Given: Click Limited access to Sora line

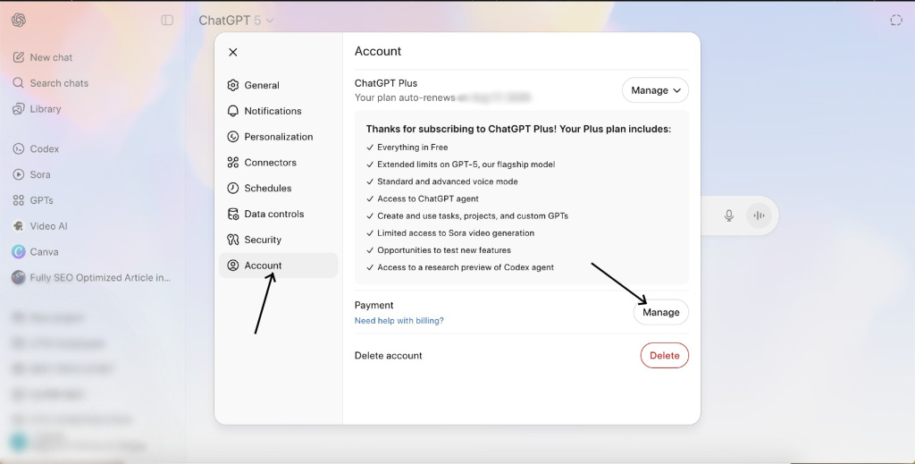Looking at the screenshot, I should (x=456, y=232).
